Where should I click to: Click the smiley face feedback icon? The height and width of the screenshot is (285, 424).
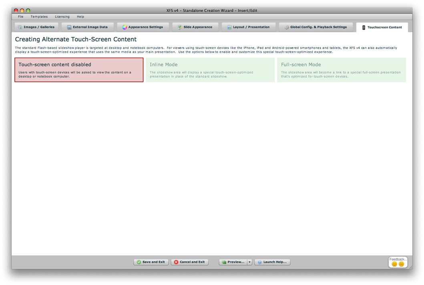click(x=394, y=264)
